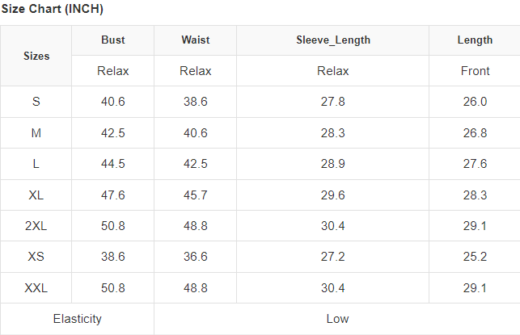Screen dimensions: 520x335
Task: Click the Size Chart (INCH) heading
Action: 52,9
